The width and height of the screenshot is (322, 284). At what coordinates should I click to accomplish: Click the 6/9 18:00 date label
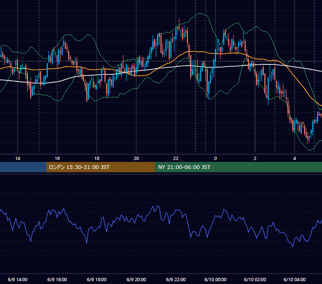(97, 279)
